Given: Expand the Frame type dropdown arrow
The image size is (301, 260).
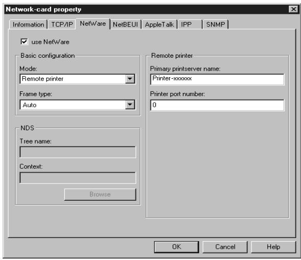Looking at the screenshot, I should (x=130, y=105).
